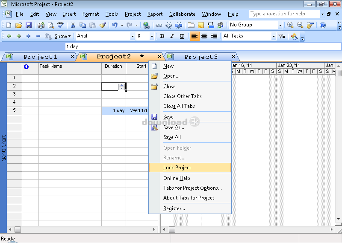Click the Print icon in toolbar
Viewport: 342px width, 243px height.
tap(41, 25)
